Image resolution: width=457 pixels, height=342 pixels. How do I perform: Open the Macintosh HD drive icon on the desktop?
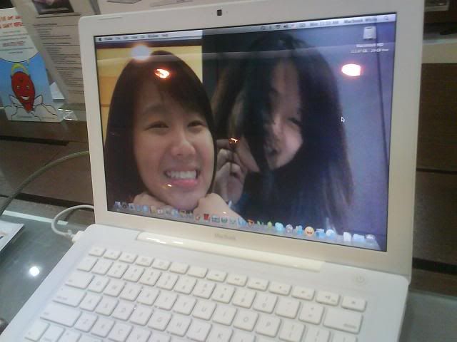370,33
